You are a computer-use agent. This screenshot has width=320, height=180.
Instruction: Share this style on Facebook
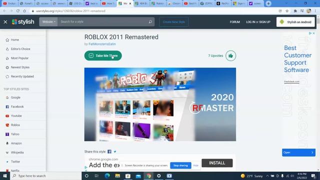(109, 151)
